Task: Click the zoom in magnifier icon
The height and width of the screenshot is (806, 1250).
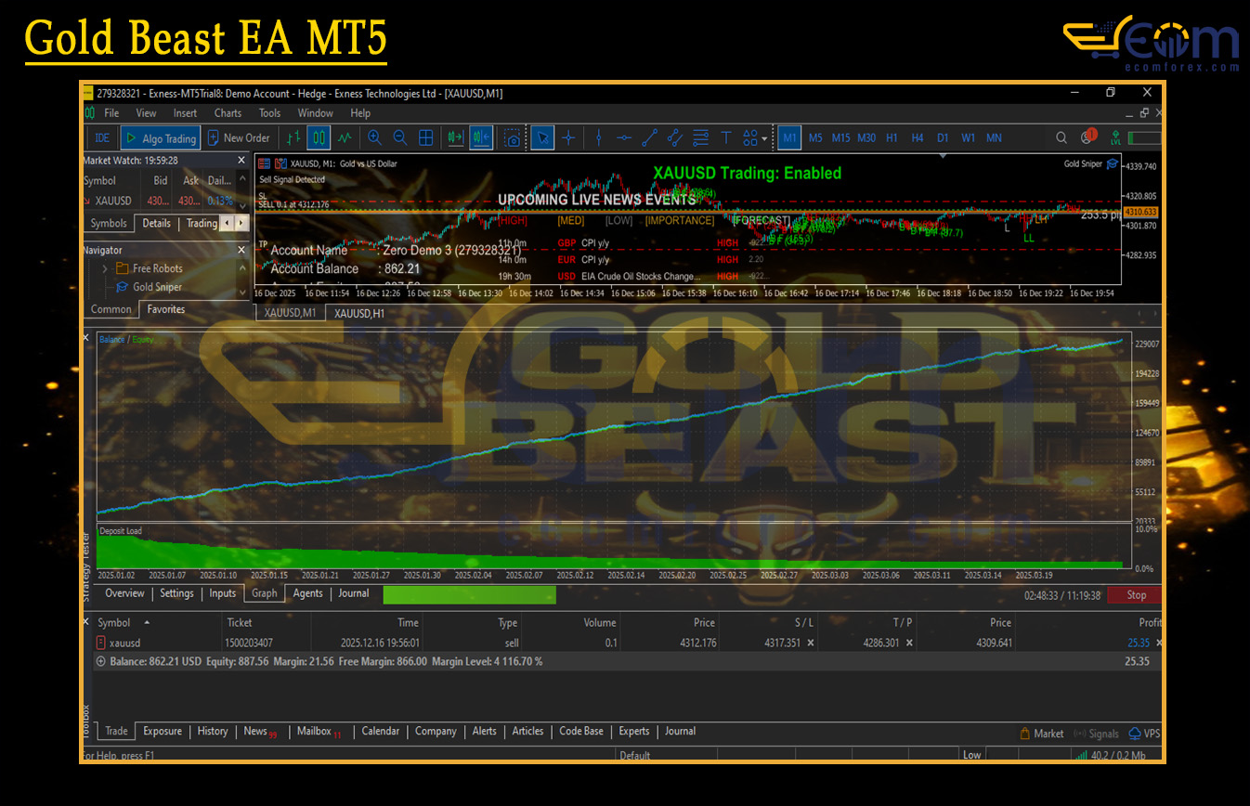Action: click(374, 138)
